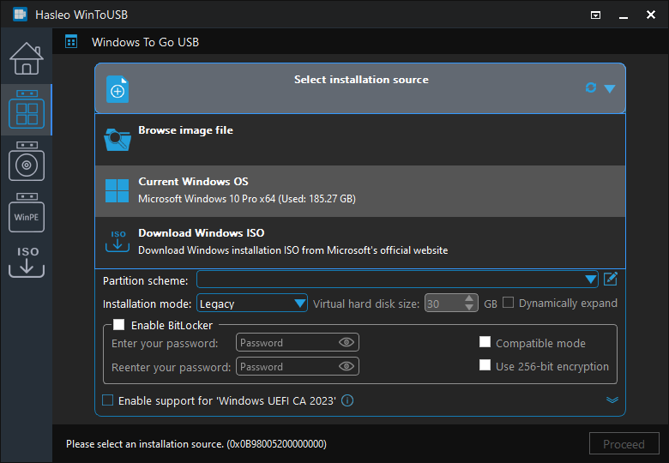Focus the Enter your password field

tap(298, 342)
